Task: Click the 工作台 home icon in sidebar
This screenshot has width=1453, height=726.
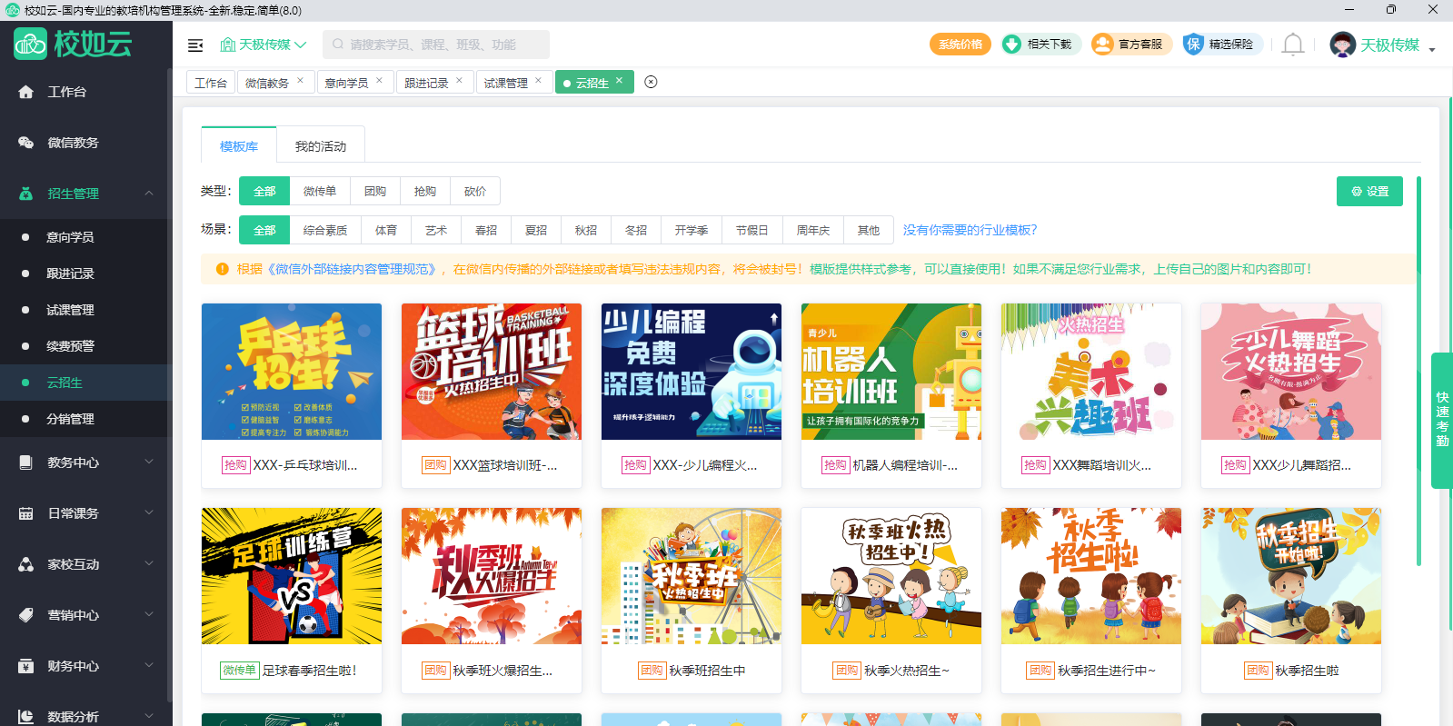Action: click(26, 92)
